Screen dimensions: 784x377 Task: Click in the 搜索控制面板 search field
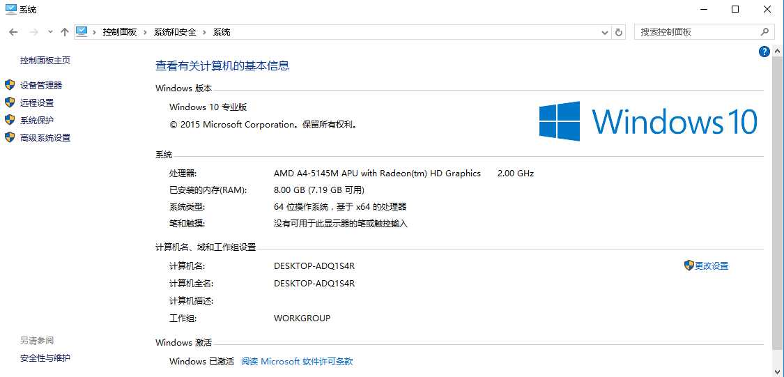[697, 32]
